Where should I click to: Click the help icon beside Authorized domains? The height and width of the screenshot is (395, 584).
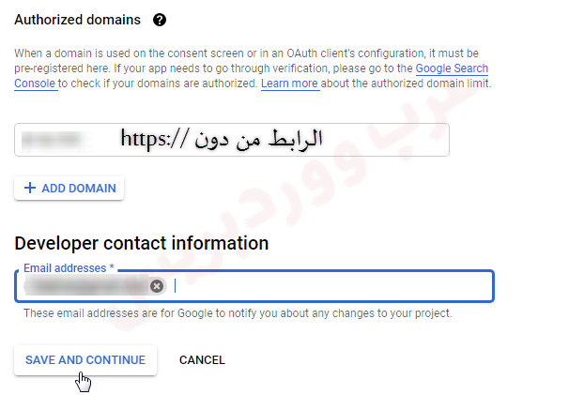(x=160, y=20)
